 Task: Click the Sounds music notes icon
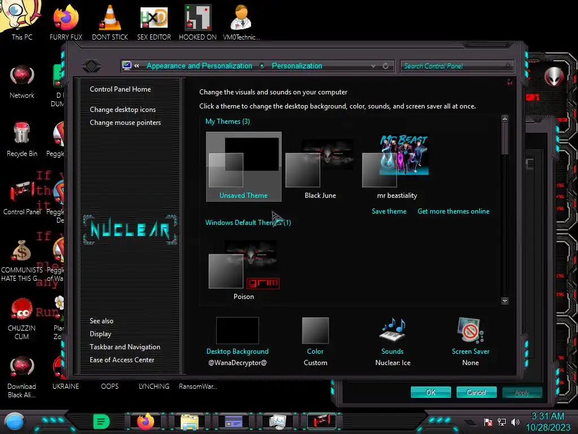tap(393, 330)
